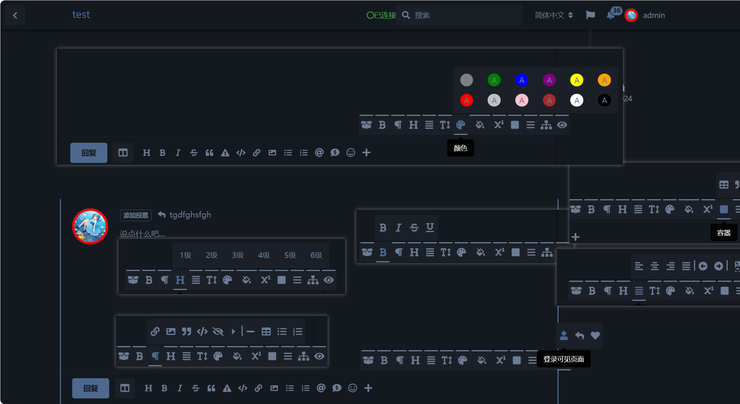Click the right-arrow indent icon
Image resolution: width=740 pixels, height=404 pixels.
718,266
